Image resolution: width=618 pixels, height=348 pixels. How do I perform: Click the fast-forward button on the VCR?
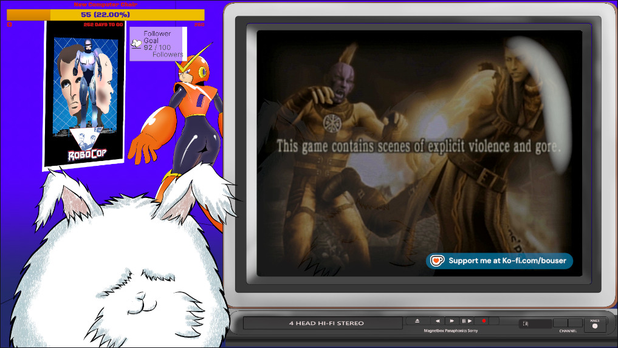click(x=451, y=321)
